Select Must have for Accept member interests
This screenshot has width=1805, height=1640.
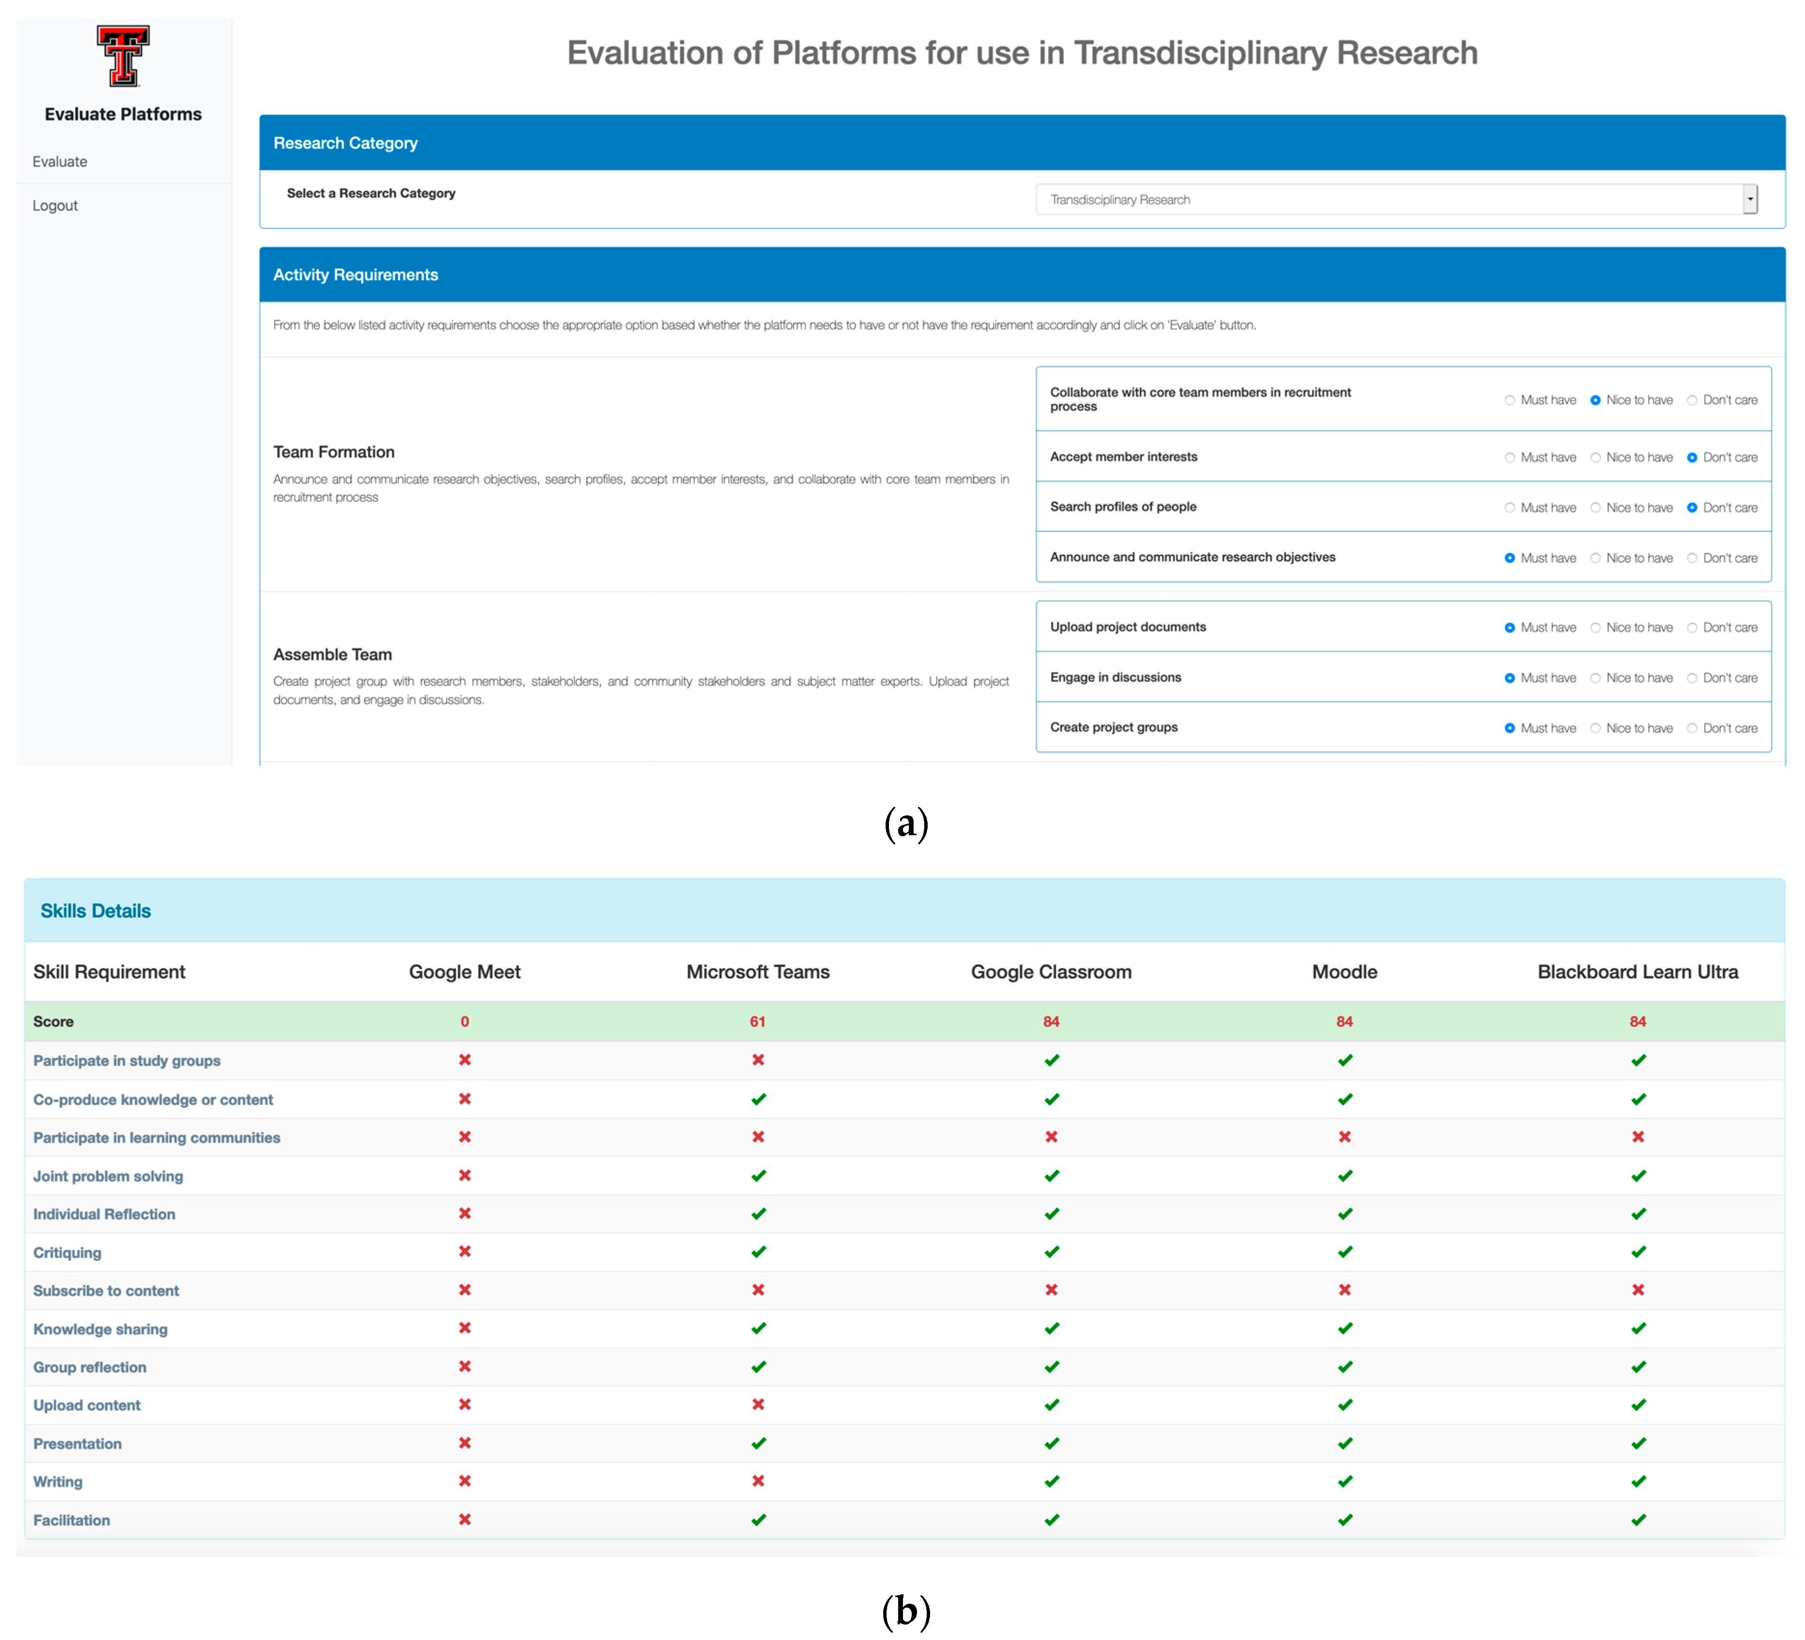coord(1509,457)
